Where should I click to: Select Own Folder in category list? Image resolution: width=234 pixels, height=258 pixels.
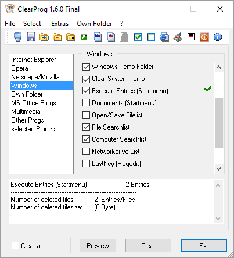pos(41,94)
